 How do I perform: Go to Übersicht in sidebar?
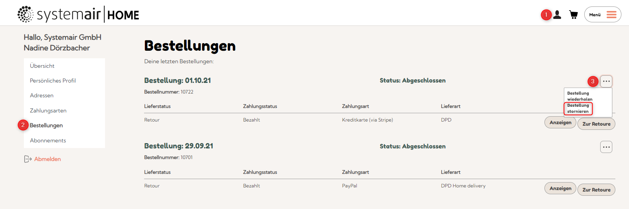pyautogui.click(x=42, y=66)
